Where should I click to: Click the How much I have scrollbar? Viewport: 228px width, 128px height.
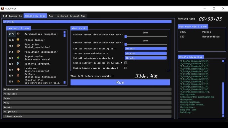[64, 57]
